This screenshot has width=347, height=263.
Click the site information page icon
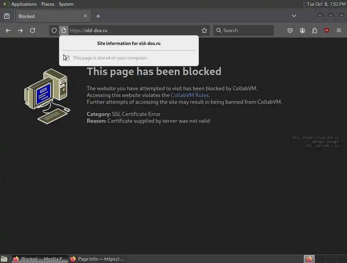(63, 30)
